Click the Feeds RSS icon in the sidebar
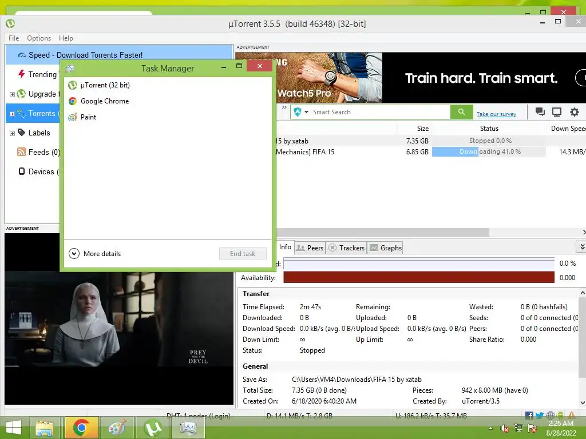Screen dimensions: 586x439 22,152
